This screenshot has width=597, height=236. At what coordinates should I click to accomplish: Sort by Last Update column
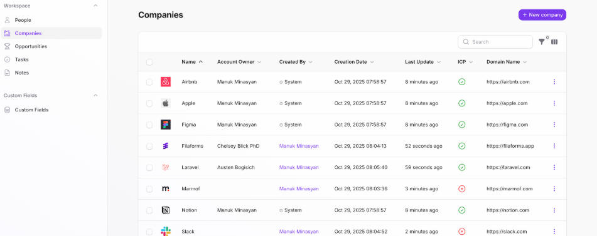coord(422,62)
